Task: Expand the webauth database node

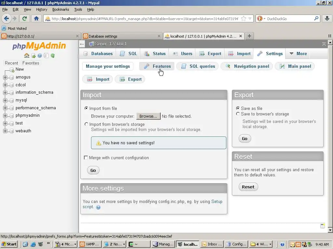Action: click(5, 131)
